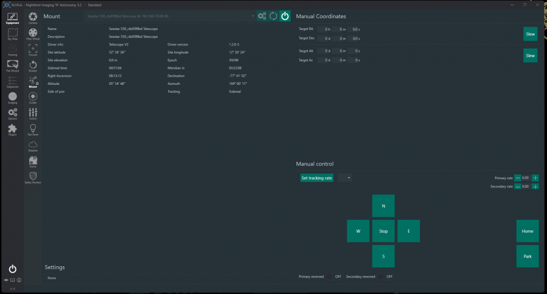Image resolution: width=547 pixels, height=294 pixels.
Task: Click the mount driver settings gears icon
Action: (x=262, y=16)
